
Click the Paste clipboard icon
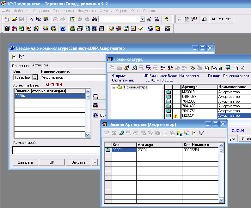(x=46, y=19)
